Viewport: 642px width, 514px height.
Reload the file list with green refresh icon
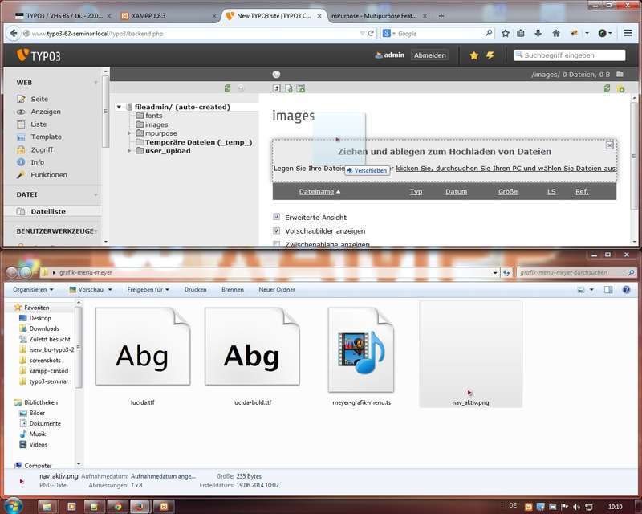(607, 88)
